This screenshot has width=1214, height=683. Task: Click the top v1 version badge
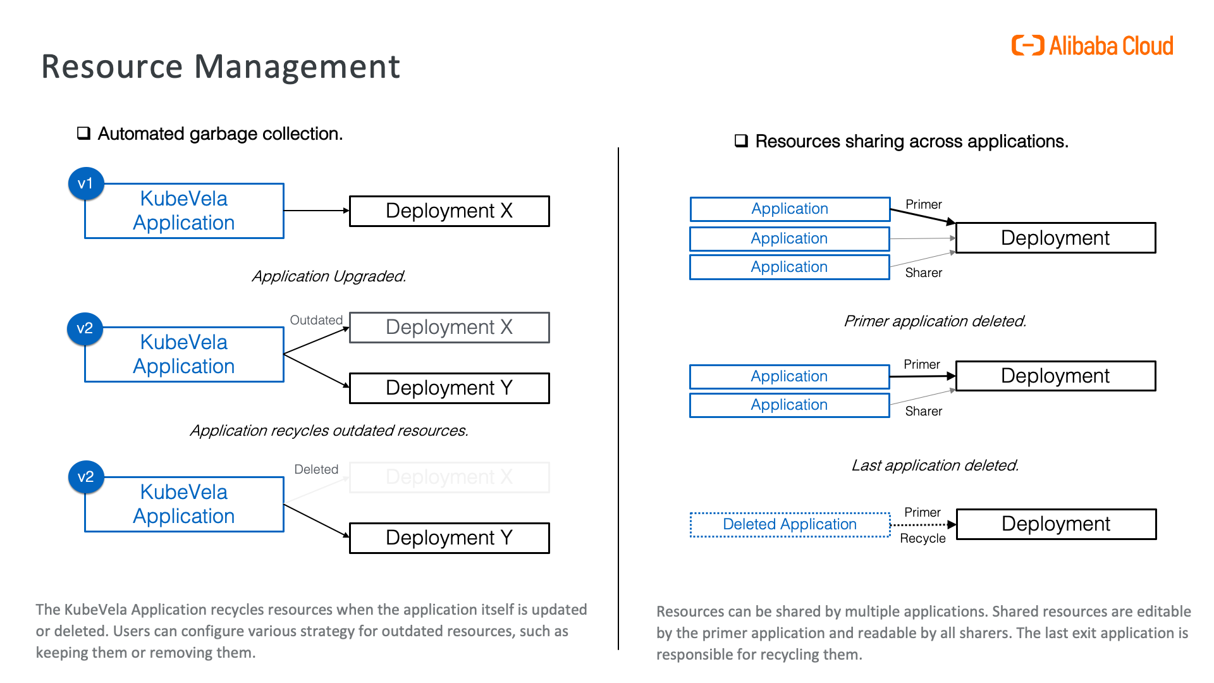(86, 183)
